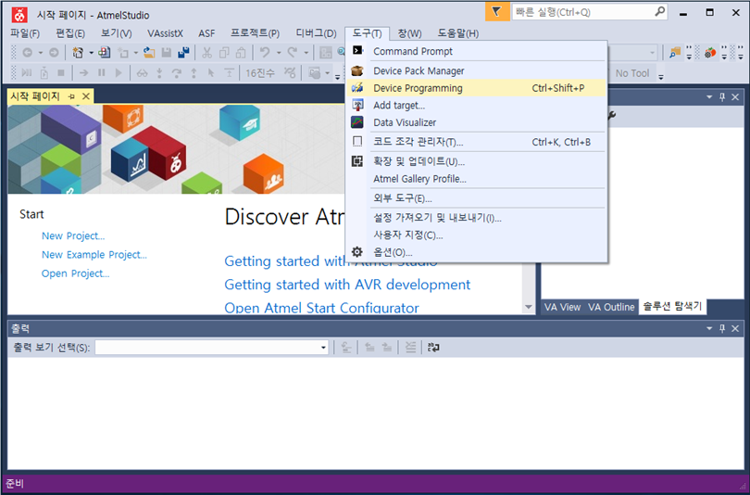The height and width of the screenshot is (495, 750).
Task: Click the Navigate Backward toolbar icon
Action: click(x=28, y=53)
